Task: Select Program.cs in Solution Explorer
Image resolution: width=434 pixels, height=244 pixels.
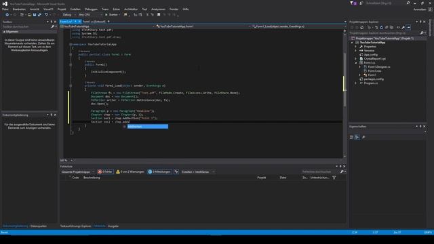Action: pyautogui.click(x=371, y=83)
